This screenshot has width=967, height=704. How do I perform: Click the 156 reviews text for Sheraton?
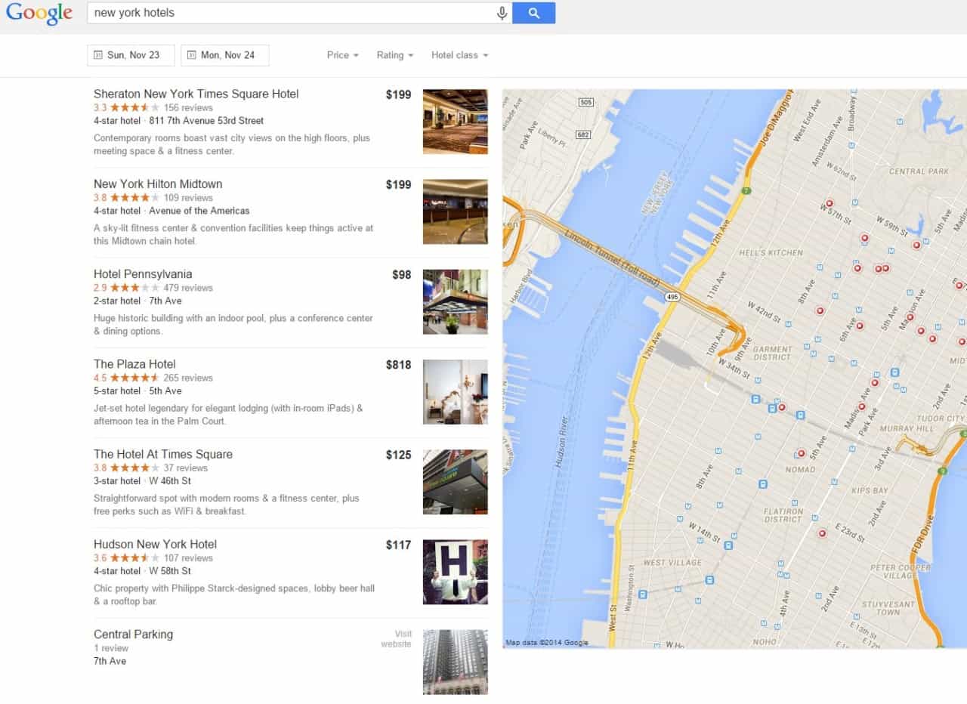click(188, 107)
